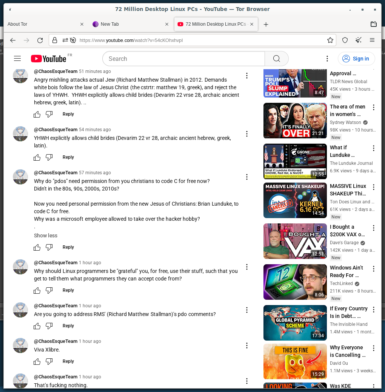The width and height of the screenshot is (385, 392).
Task: Dislike the 'Viva Xlibre.' comment
Action: (49, 361)
